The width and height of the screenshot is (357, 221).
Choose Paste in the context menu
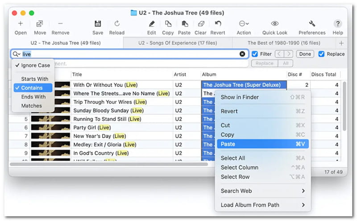[263, 144]
